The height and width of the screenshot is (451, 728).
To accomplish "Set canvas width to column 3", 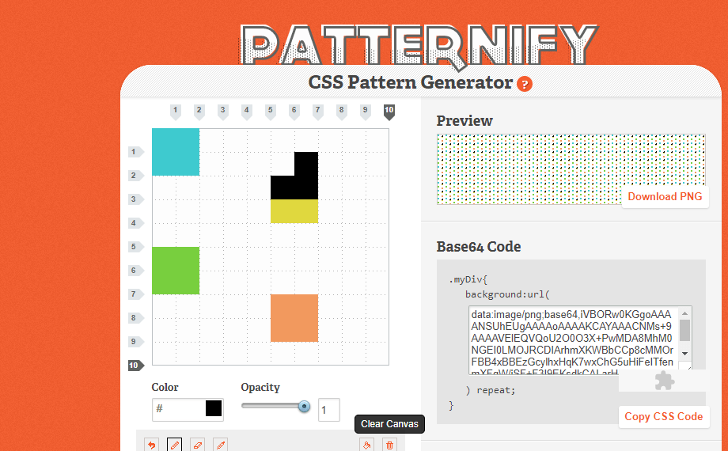I will 223,112.
